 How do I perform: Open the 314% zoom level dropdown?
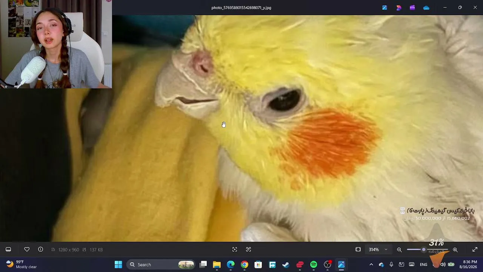click(x=378, y=250)
